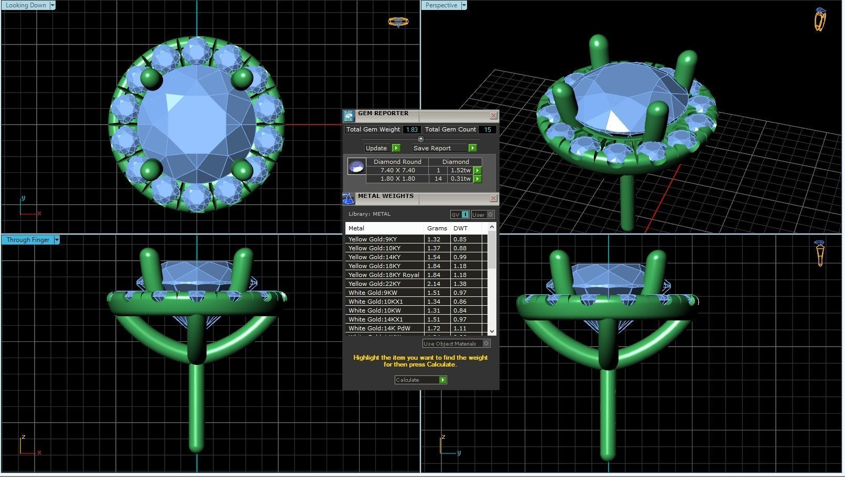Screen dimensions: 845x477
Task: Click the 1.80 X 1.80 gem size cell
Action: click(397, 179)
